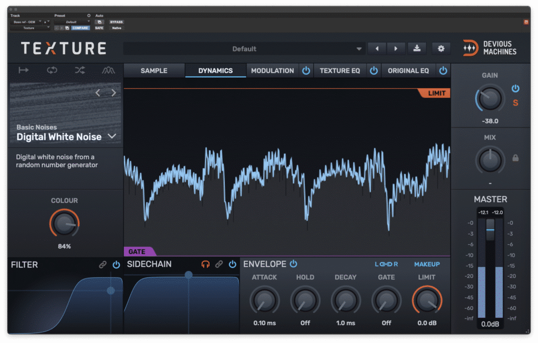Click the purple GATE threshold handle

140,252
